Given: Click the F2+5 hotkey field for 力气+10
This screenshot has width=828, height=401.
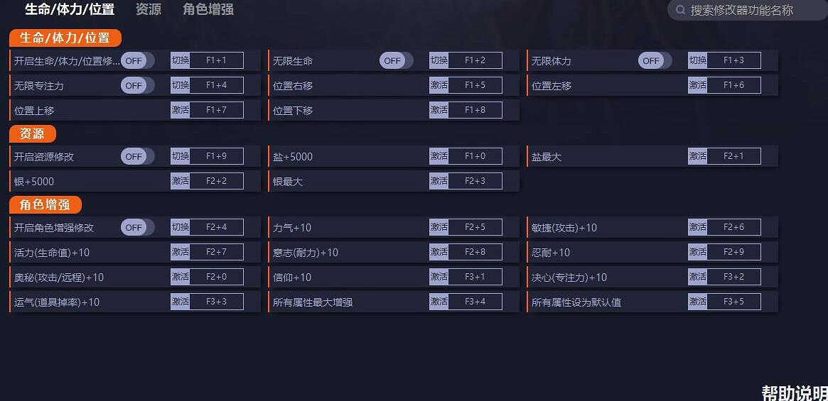Looking at the screenshot, I should tap(475, 227).
